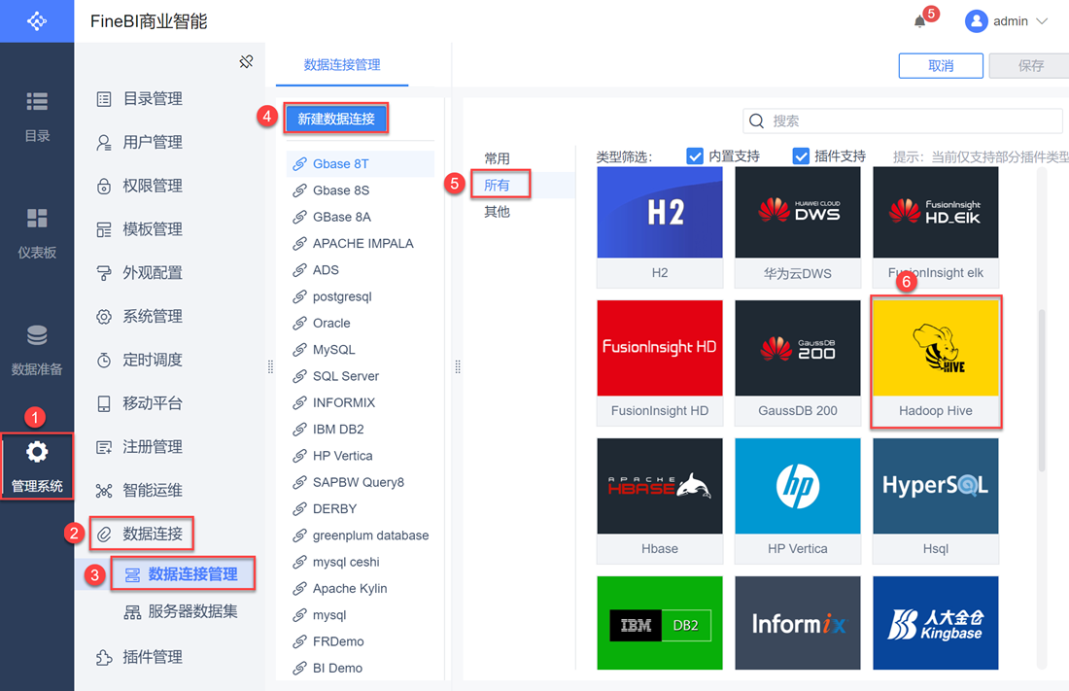The height and width of the screenshot is (691, 1069).
Task: Open the admin account dropdown arrow
Action: pos(1042,21)
